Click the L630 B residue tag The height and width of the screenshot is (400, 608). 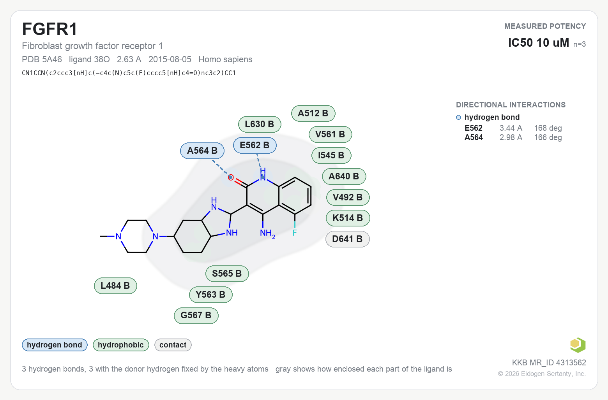(x=260, y=124)
